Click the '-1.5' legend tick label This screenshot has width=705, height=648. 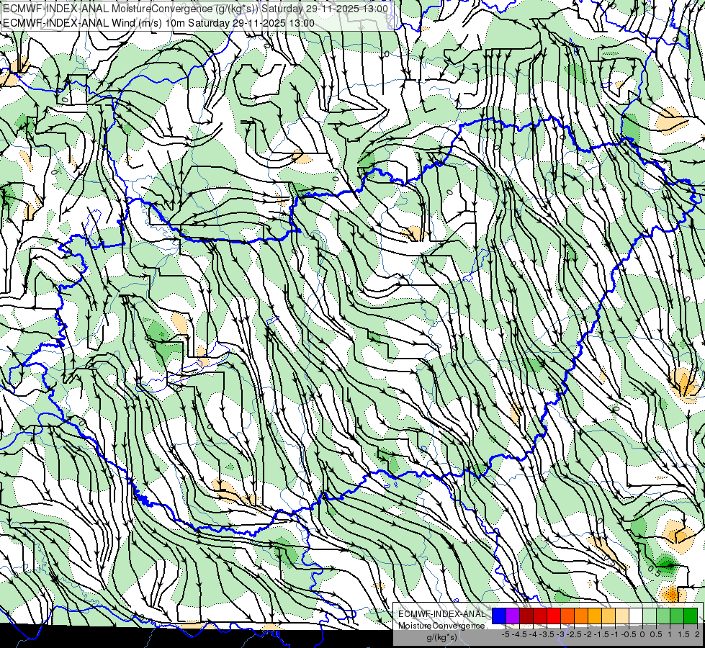pyautogui.click(x=601, y=634)
